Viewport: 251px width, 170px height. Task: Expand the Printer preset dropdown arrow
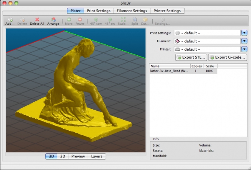click(244, 49)
